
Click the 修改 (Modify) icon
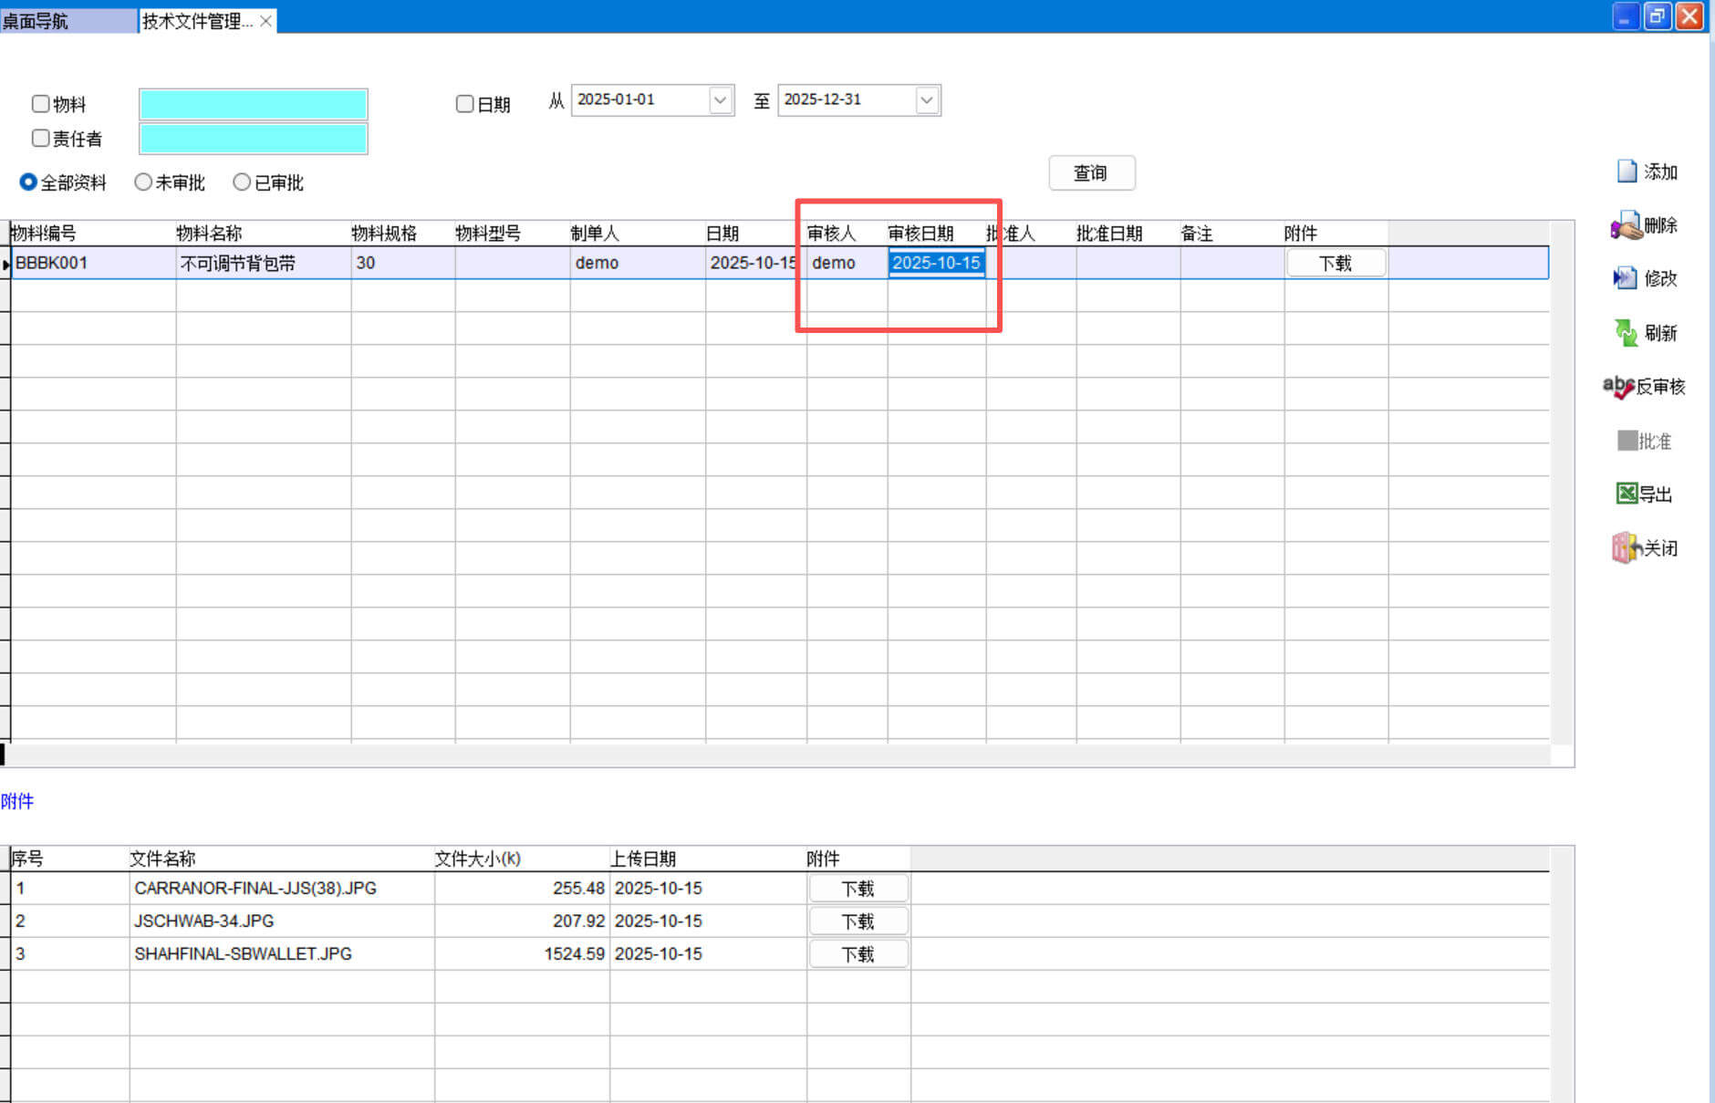click(x=1626, y=278)
